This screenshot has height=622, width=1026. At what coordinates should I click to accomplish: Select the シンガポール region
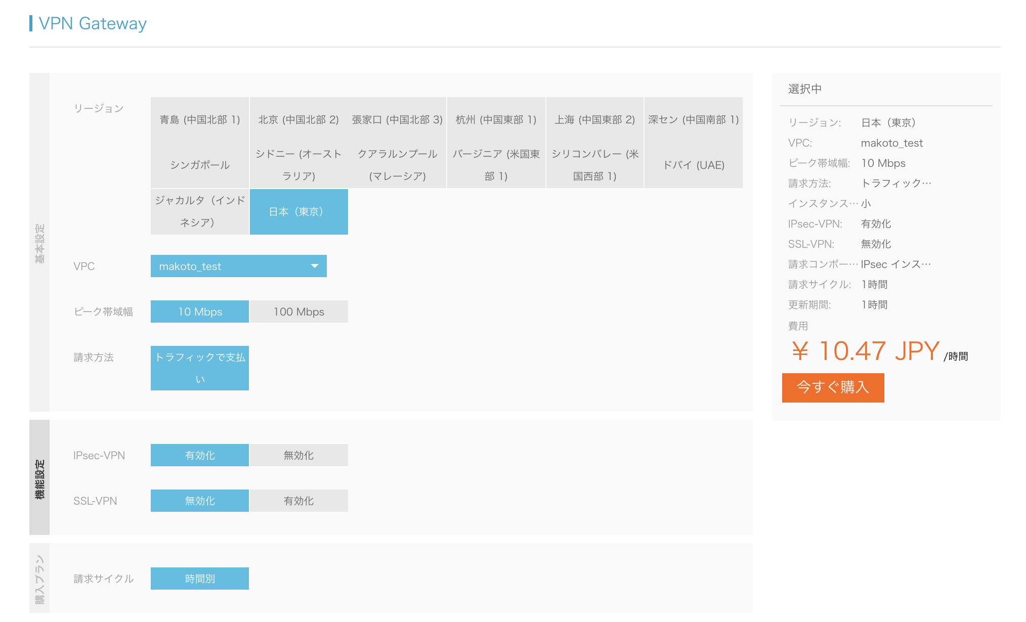click(200, 165)
